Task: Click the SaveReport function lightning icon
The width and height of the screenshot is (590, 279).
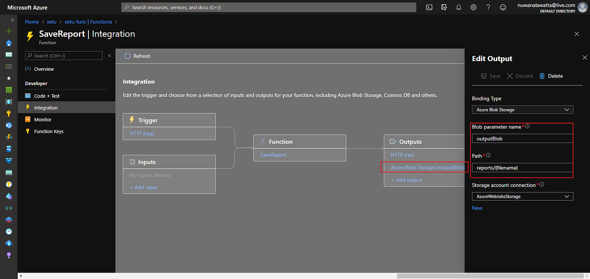Action: 30,37
